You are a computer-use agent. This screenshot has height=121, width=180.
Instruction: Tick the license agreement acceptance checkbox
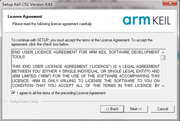pos(13,93)
